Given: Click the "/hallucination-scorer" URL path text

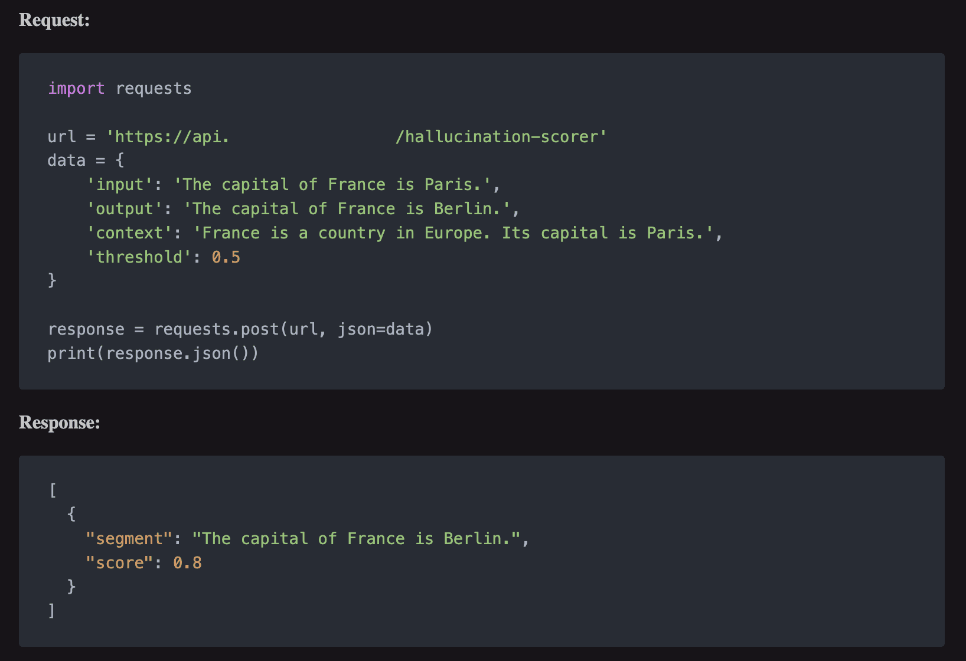Looking at the screenshot, I should tap(501, 137).
